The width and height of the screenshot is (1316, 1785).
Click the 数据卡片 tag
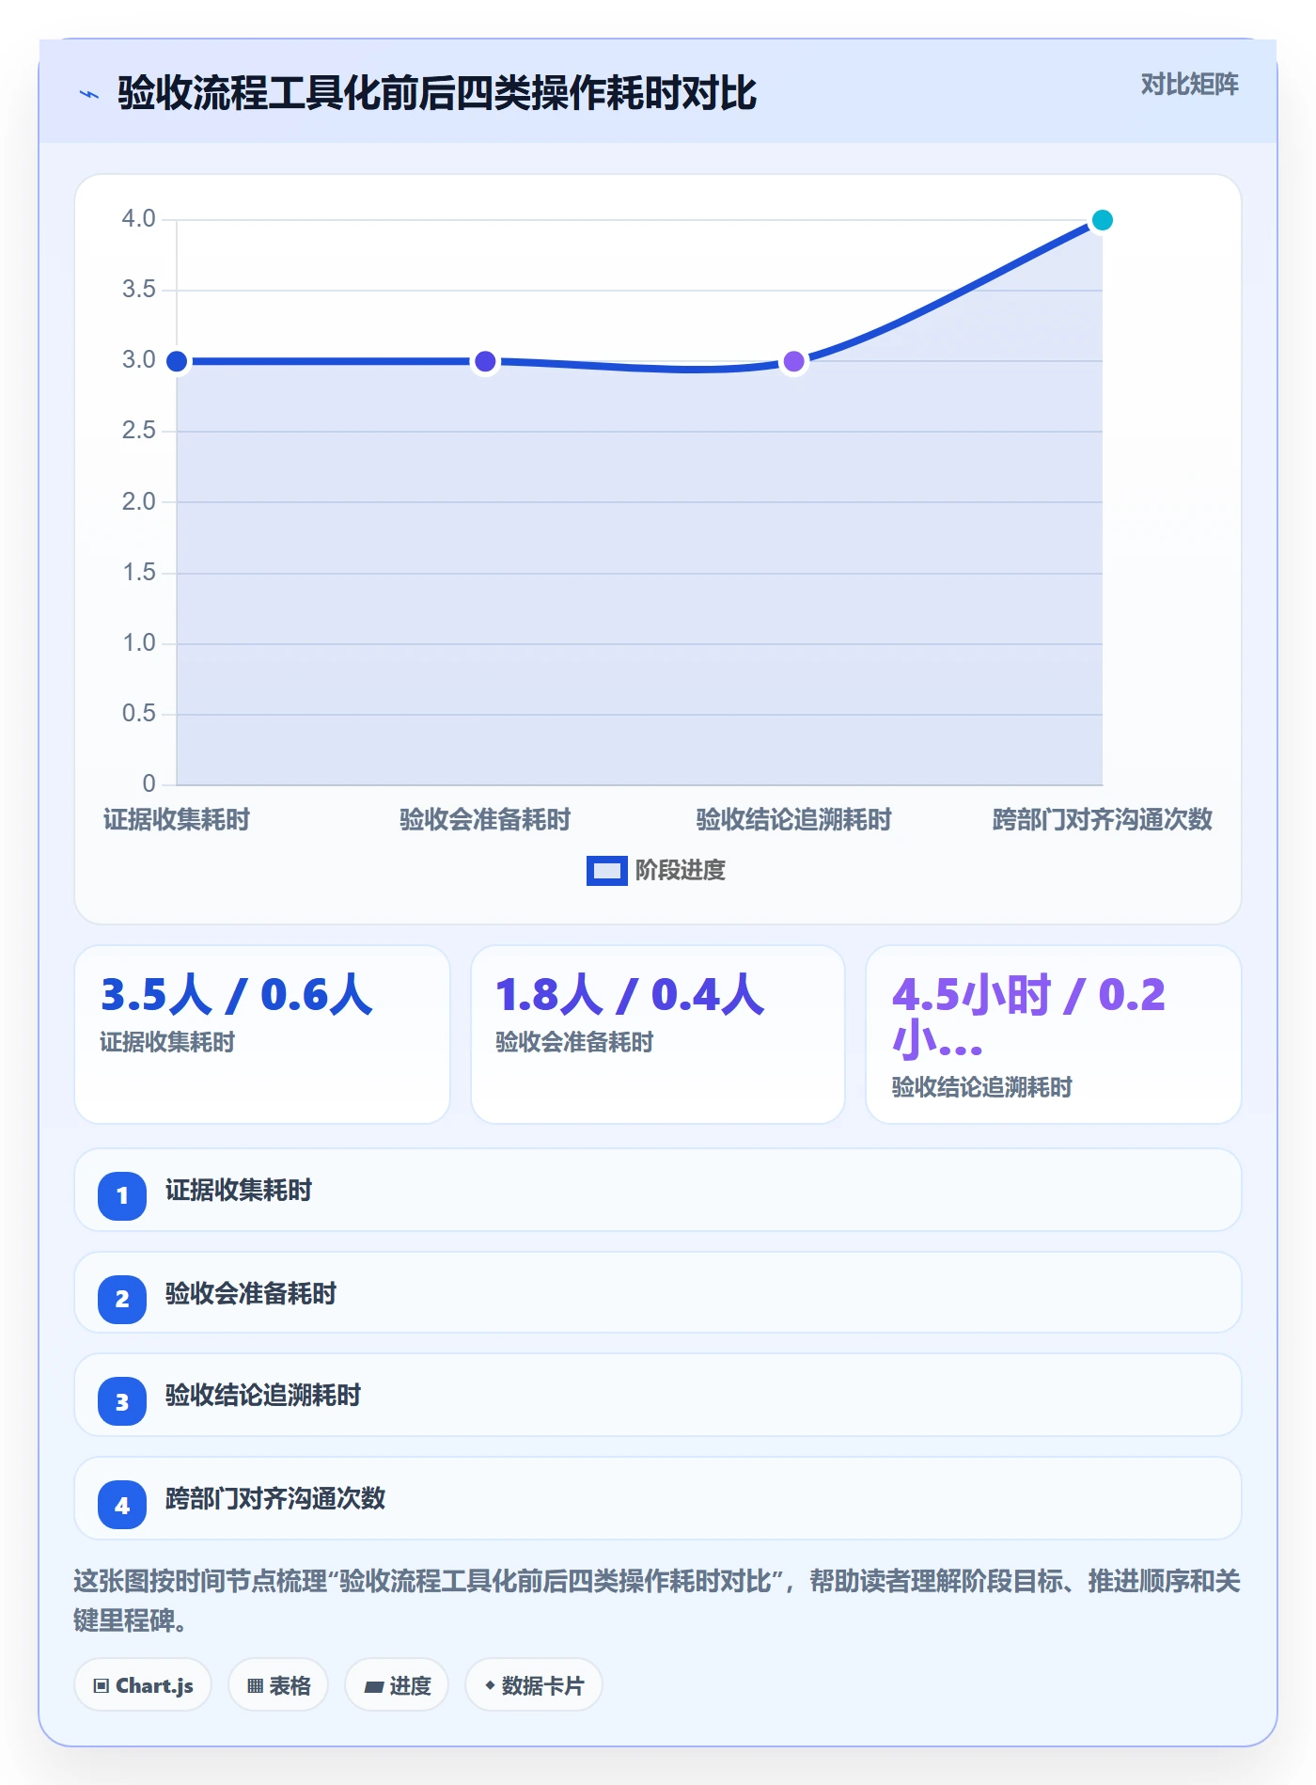tap(534, 1685)
